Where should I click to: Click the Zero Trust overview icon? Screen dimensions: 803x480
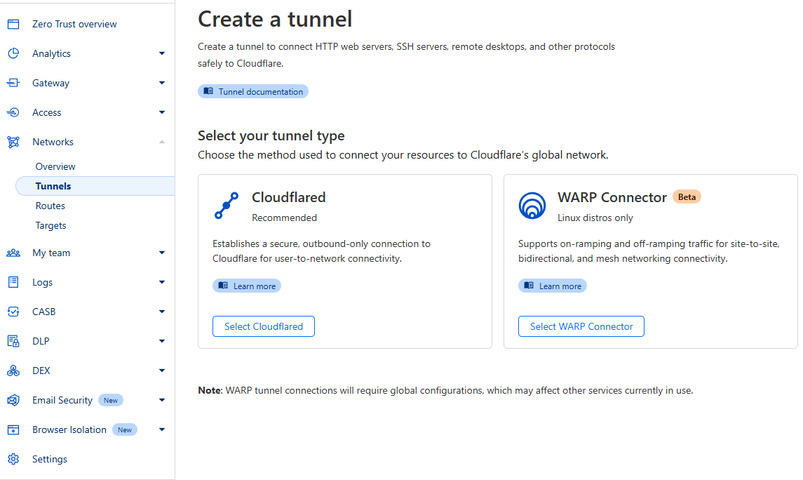click(x=13, y=25)
